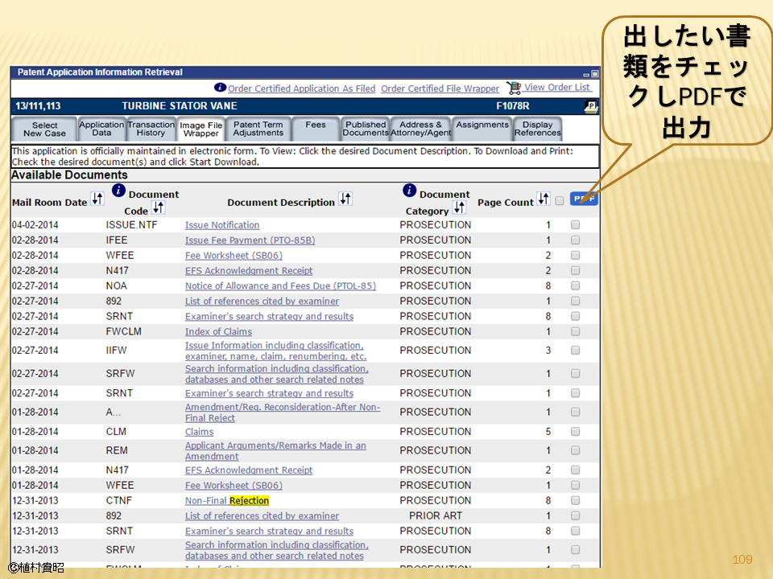Open the Non-Final Rejection document
The width and height of the screenshot is (773, 579).
click(x=227, y=501)
